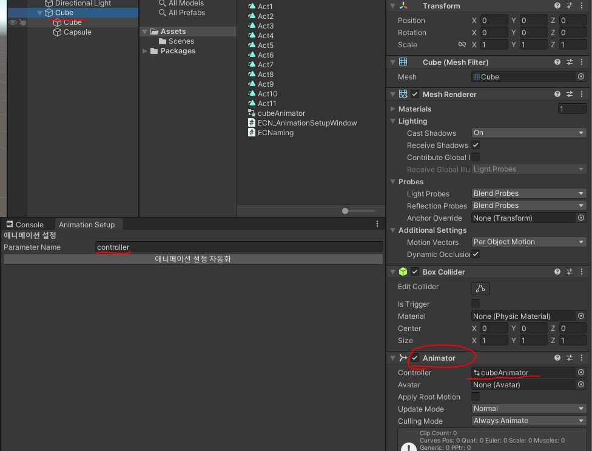Expand the Materials foldout
This screenshot has width=592, height=451.
click(x=392, y=109)
